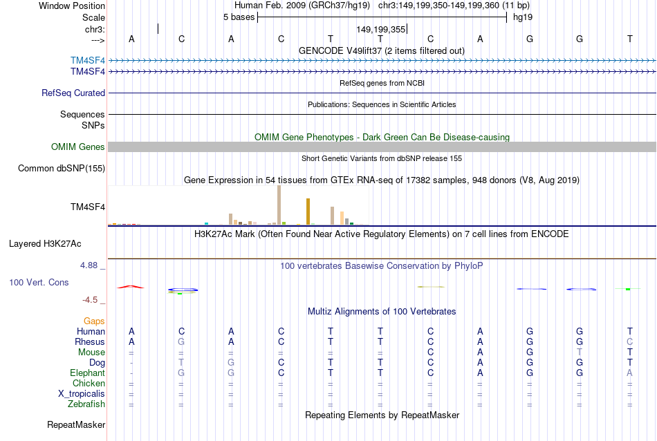Click the gray OMIM Genes item bar
Viewport: 657px width, 441px height.
coord(382,147)
